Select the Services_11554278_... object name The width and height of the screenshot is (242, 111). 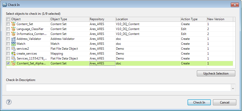point(32,58)
